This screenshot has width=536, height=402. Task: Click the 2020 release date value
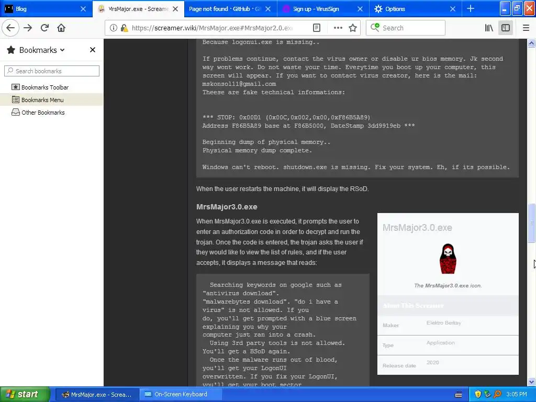click(432, 362)
